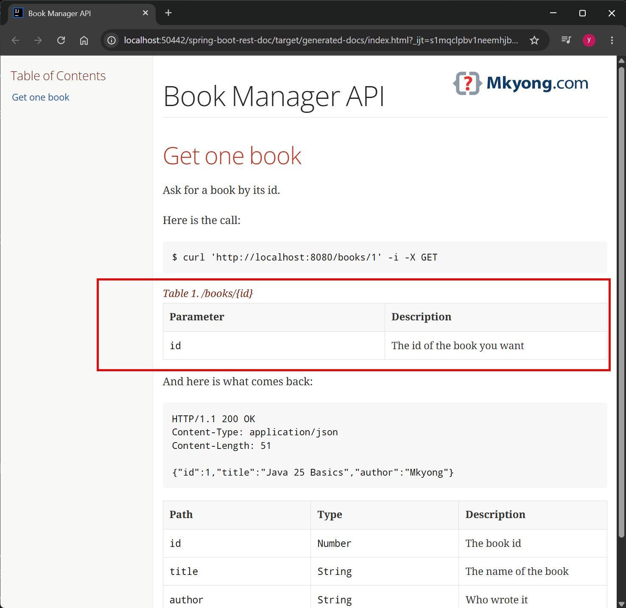The width and height of the screenshot is (626, 608).
Task: Click the author path cell
Action: [237, 597]
